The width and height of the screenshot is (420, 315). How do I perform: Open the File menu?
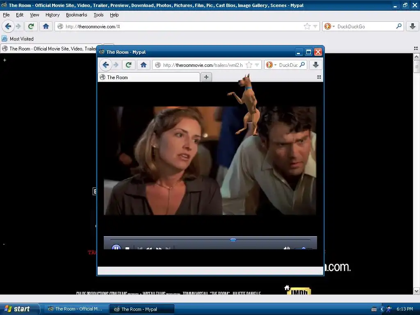[x=6, y=15]
